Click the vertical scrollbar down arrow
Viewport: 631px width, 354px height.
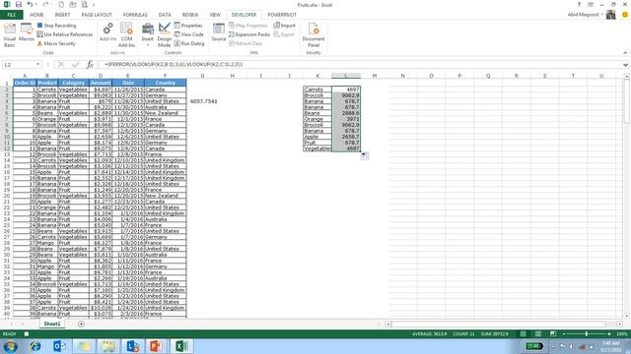(x=627, y=316)
